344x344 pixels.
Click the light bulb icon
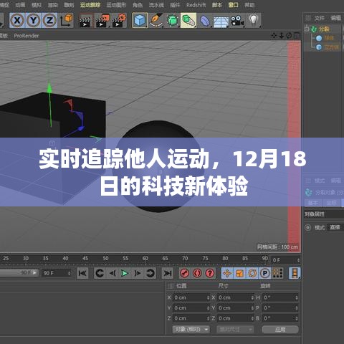254,20
